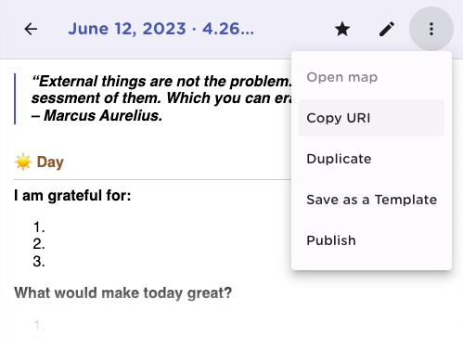Click the "External things" quote text
Screen dimensions: 463x350
coord(161,90)
